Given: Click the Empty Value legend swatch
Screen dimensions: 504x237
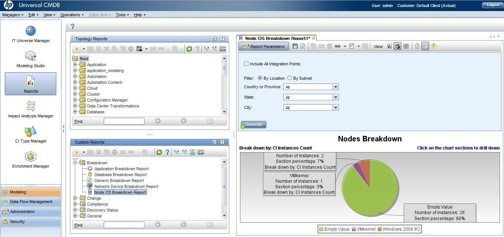Looking at the screenshot, I should click(x=321, y=229).
